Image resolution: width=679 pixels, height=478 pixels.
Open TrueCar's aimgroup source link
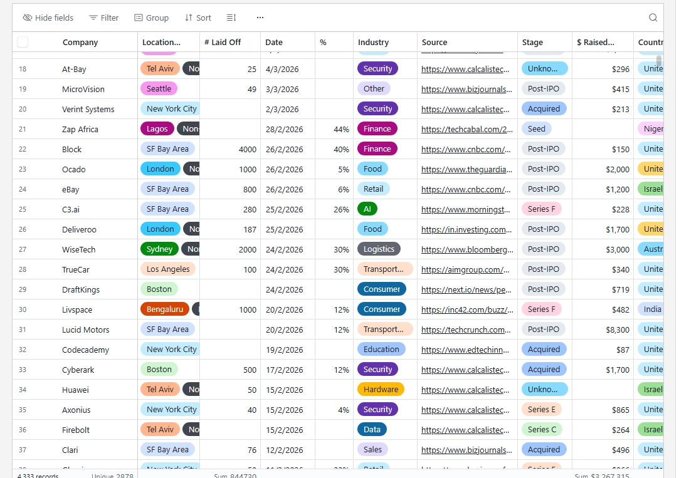pyautogui.click(x=465, y=269)
